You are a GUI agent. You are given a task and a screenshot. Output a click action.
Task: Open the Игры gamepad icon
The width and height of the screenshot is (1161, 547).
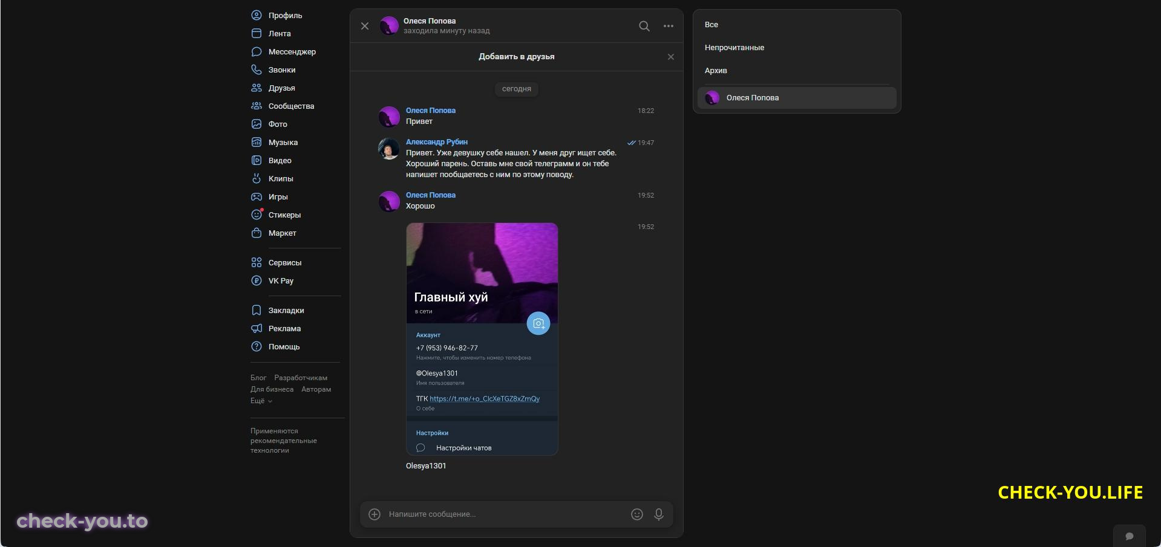pos(257,196)
